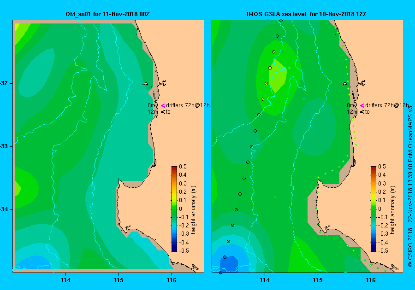Click 'drifters 72h@12h' label on IMOS GSLA map
The width and height of the screenshot is (415, 290).
click(387, 105)
